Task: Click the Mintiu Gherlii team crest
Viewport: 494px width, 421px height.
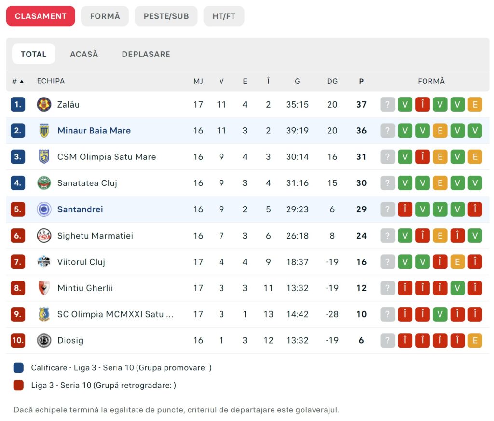Action: coord(44,288)
